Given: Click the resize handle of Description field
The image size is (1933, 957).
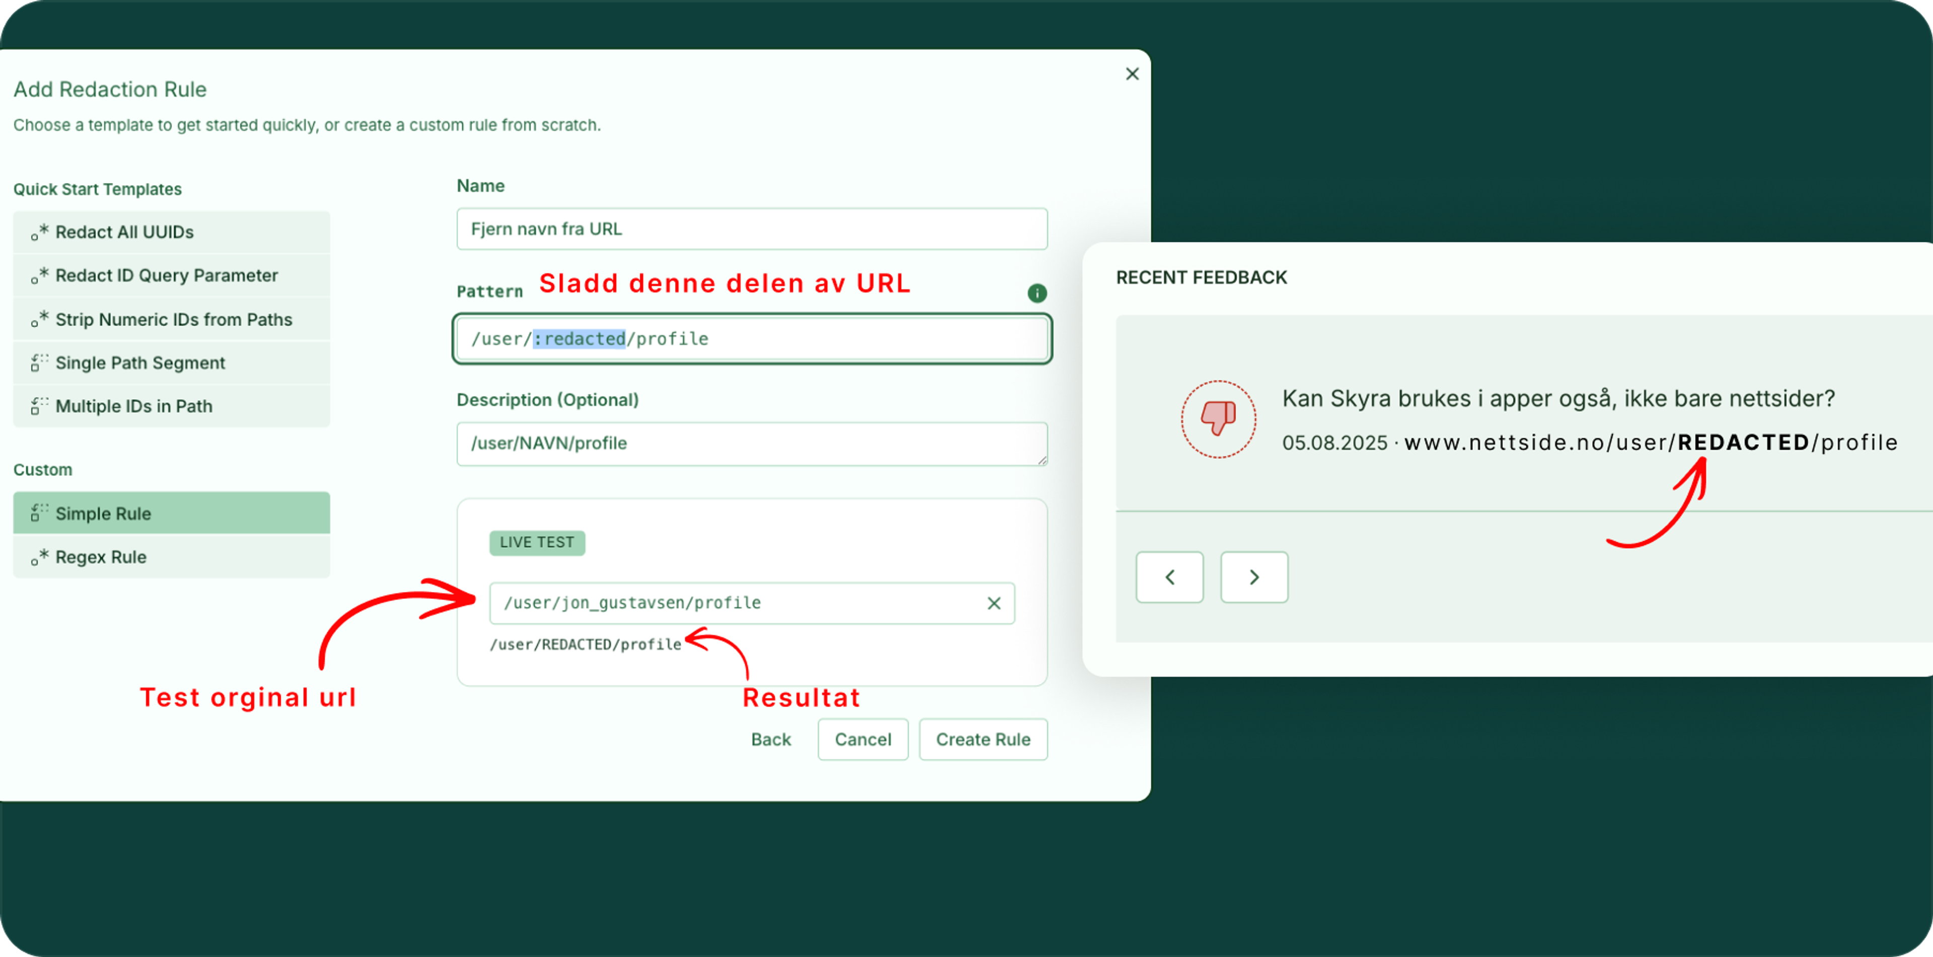Looking at the screenshot, I should click(x=1043, y=460).
